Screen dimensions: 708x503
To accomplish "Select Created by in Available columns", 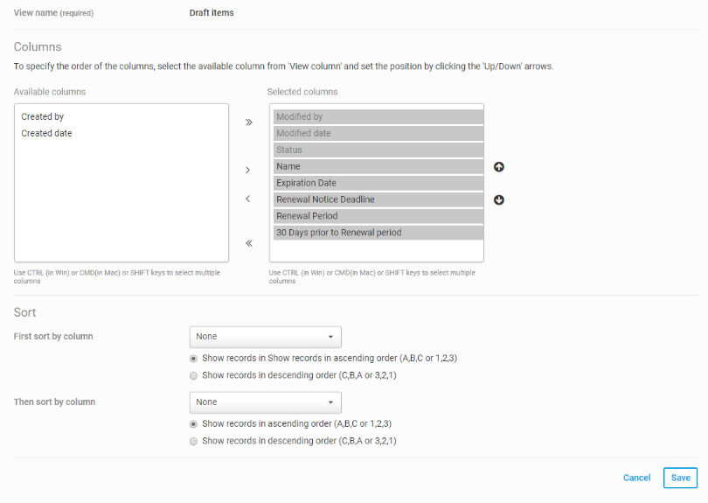I will coord(43,116).
